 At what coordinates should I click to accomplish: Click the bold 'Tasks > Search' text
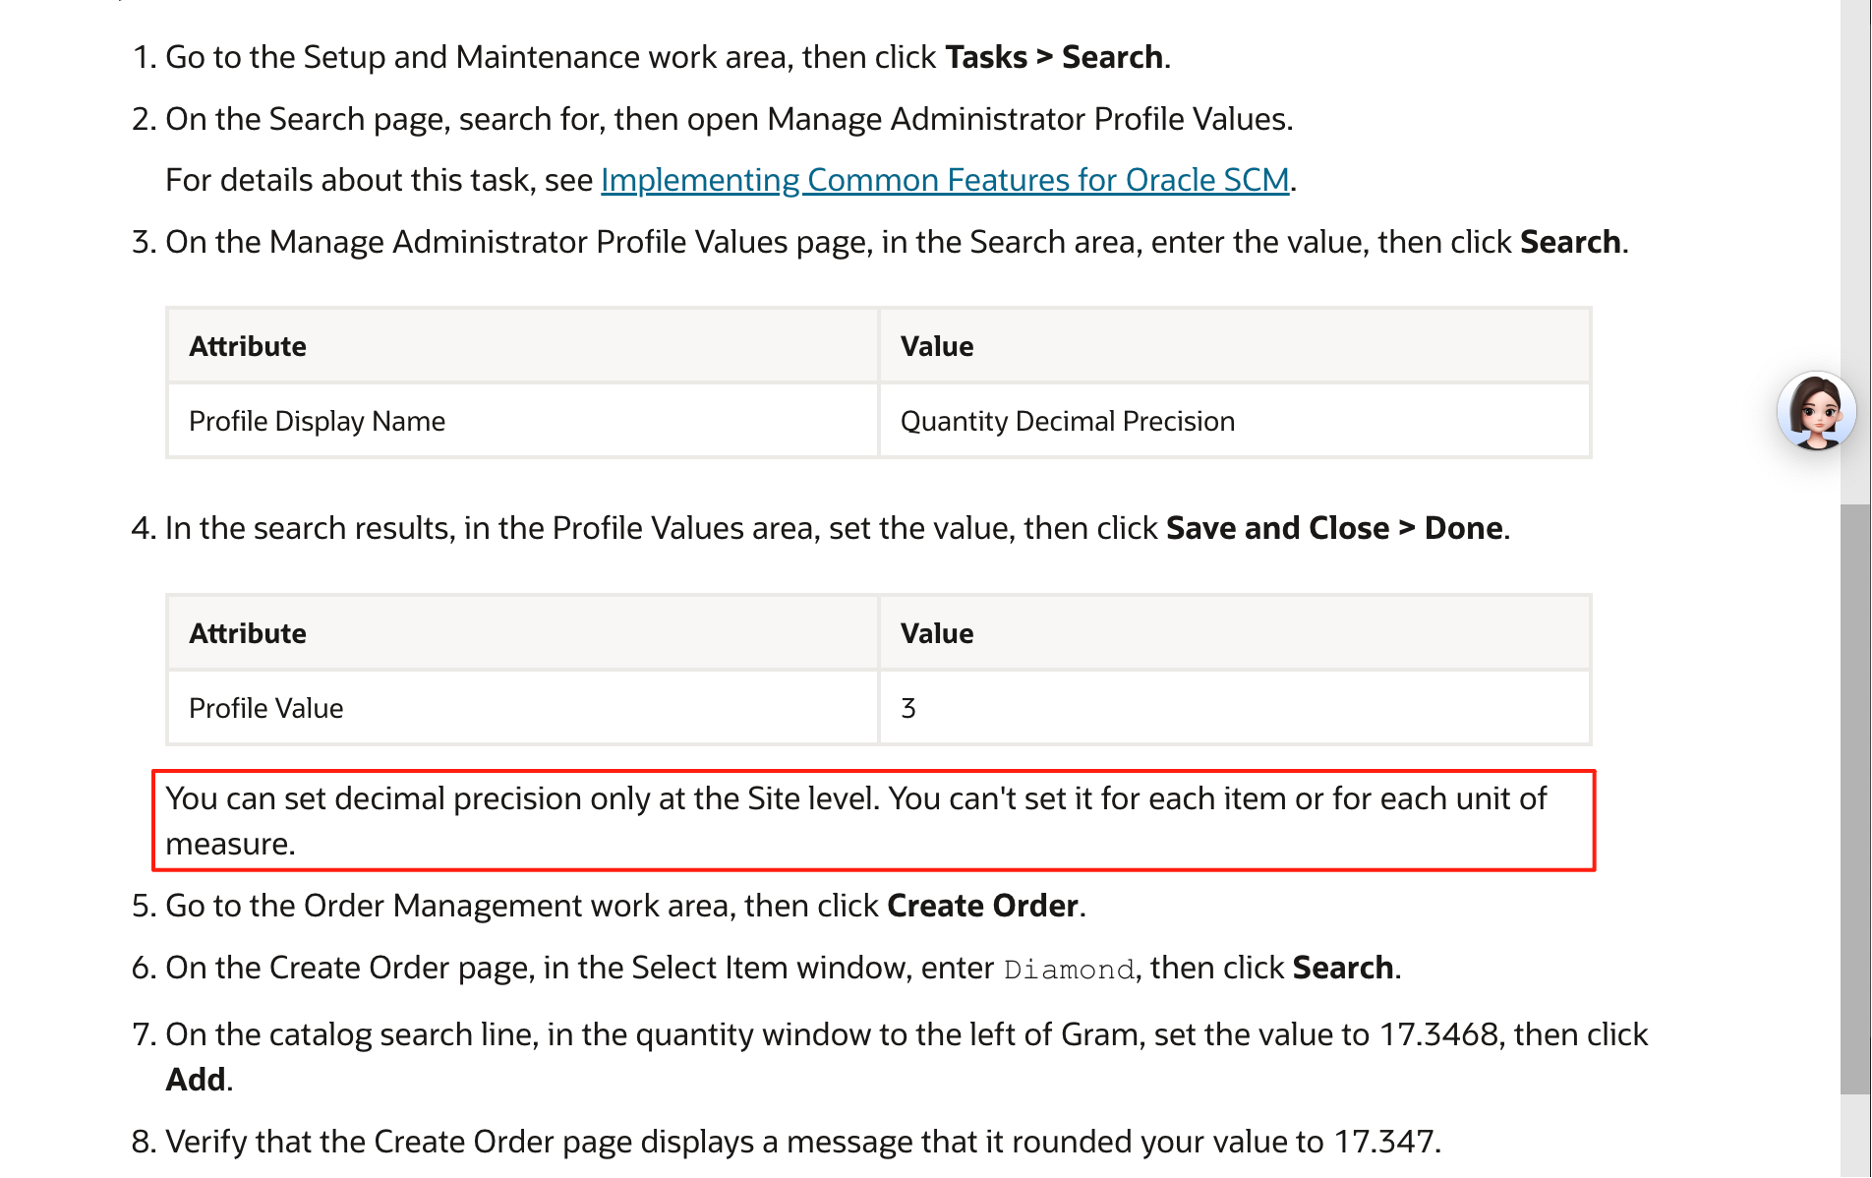click(1054, 57)
